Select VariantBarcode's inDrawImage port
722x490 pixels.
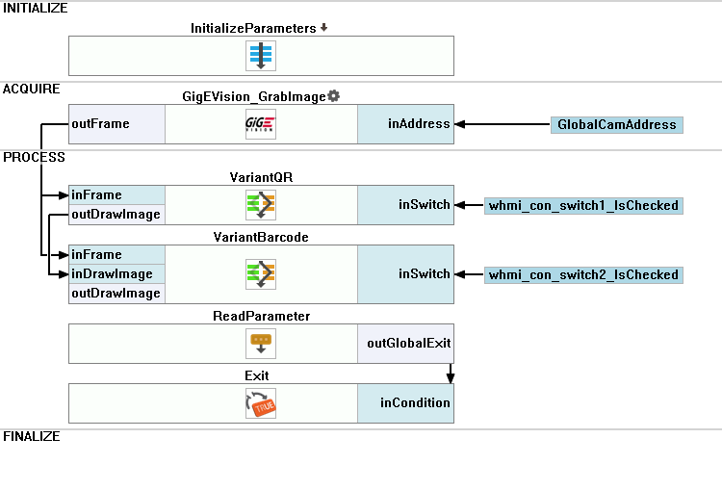pyautogui.click(x=112, y=274)
